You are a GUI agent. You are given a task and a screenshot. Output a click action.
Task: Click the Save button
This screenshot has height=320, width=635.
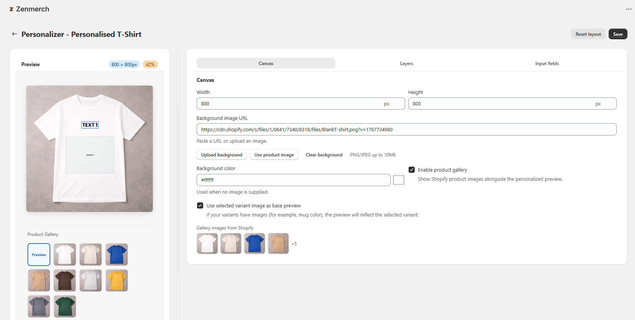[617, 34]
